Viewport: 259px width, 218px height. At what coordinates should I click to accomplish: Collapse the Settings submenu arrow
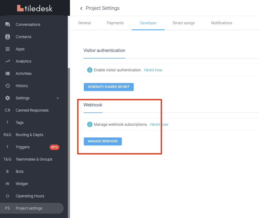[x=58, y=98]
